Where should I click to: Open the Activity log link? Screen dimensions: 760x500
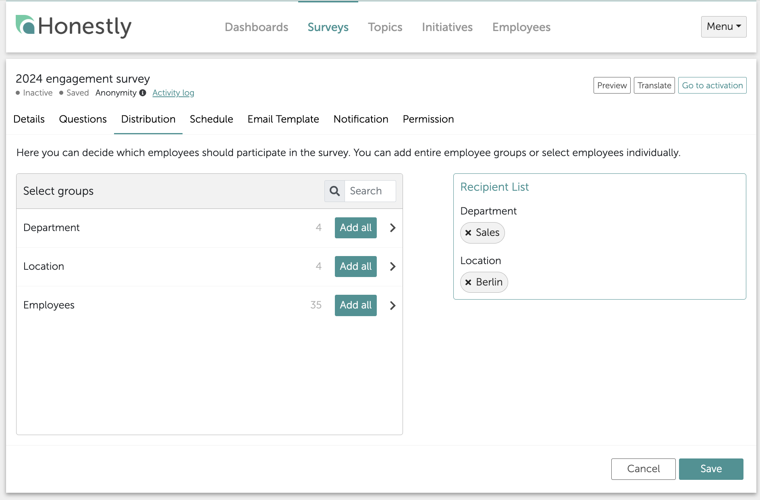click(x=173, y=93)
